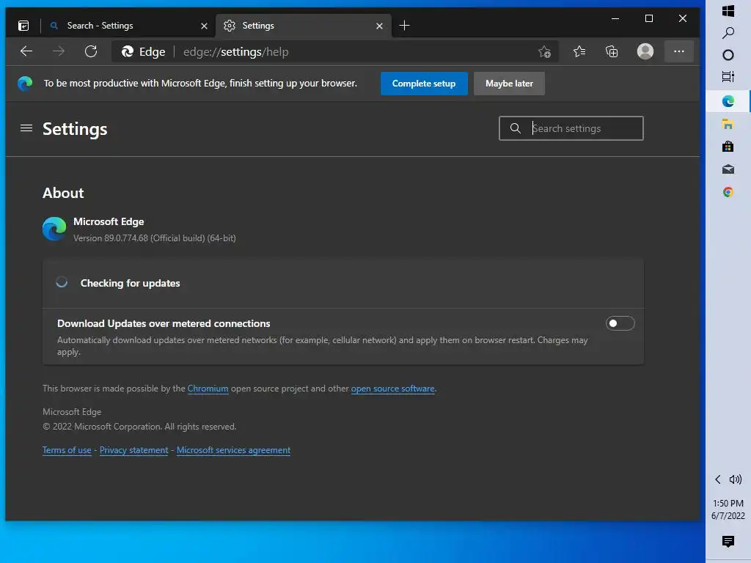Open File Explorer from taskbar
The width and height of the screenshot is (751, 563).
pos(728,124)
